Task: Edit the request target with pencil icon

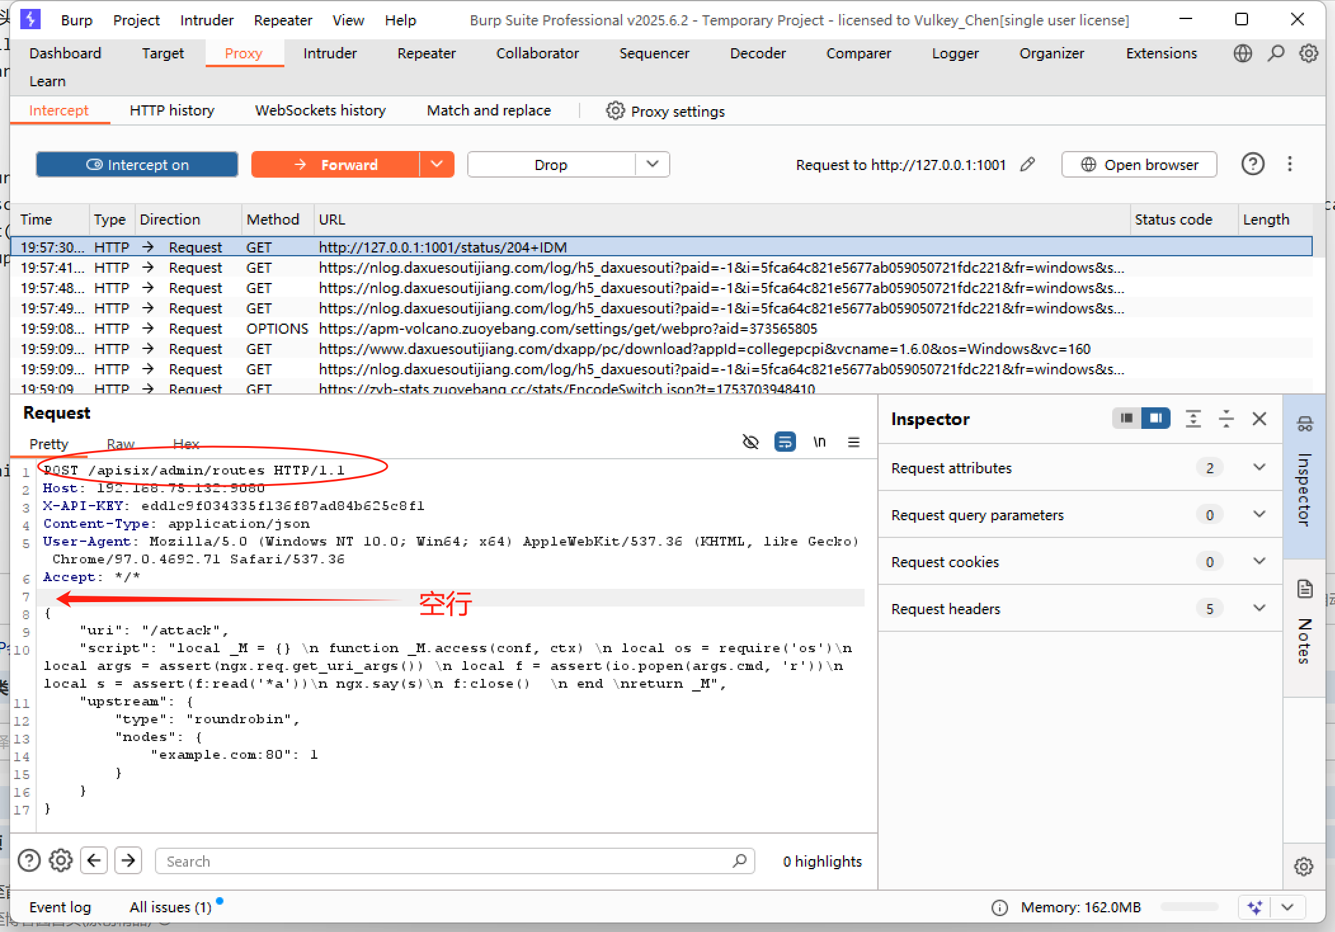Action: (1028, 164)
